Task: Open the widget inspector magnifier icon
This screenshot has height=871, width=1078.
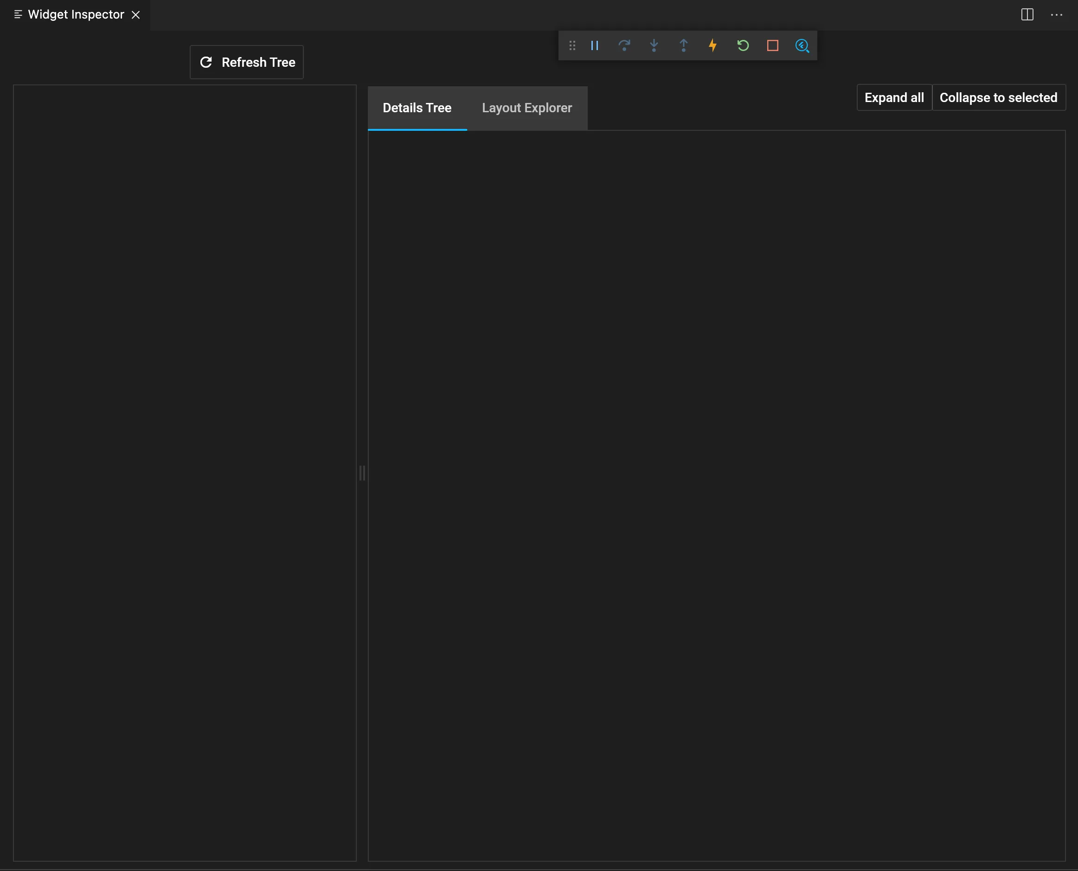Action: pyautogui.click(x=802, y=45)
